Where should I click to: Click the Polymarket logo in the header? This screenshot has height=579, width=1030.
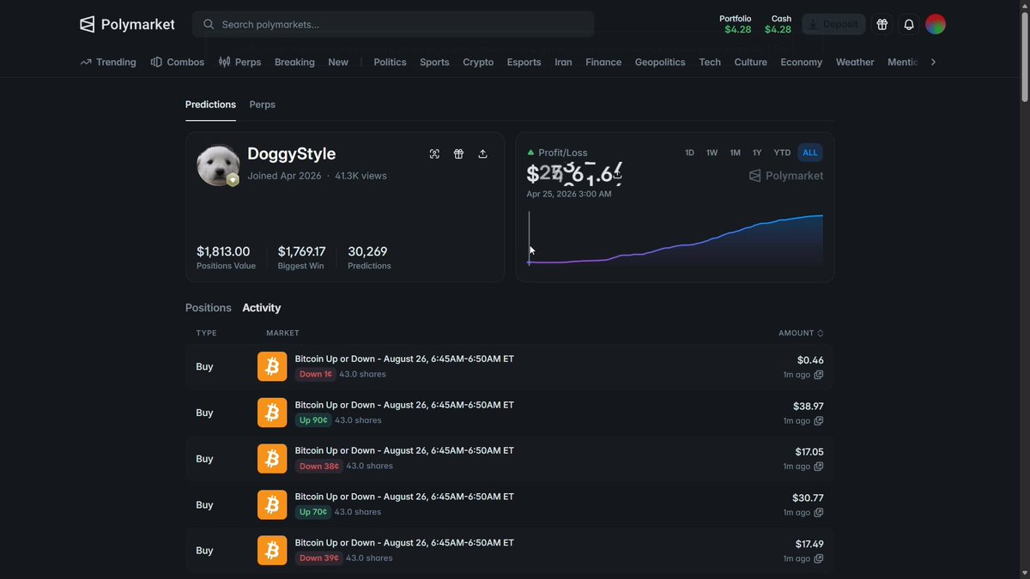pyautogui.click(x=127, y=24)
